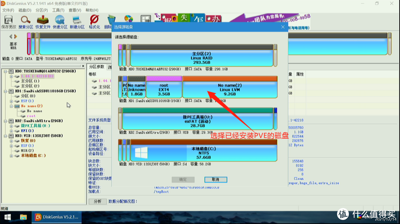Select HD1:SanDiskSSDU11016GB (15GB) in the tree
This screenshot has width=400, height=224.
click(45, 91)
